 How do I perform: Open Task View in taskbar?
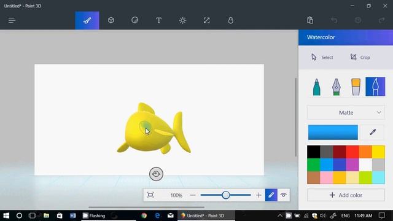pyautogui.click(x=32, y=215)
